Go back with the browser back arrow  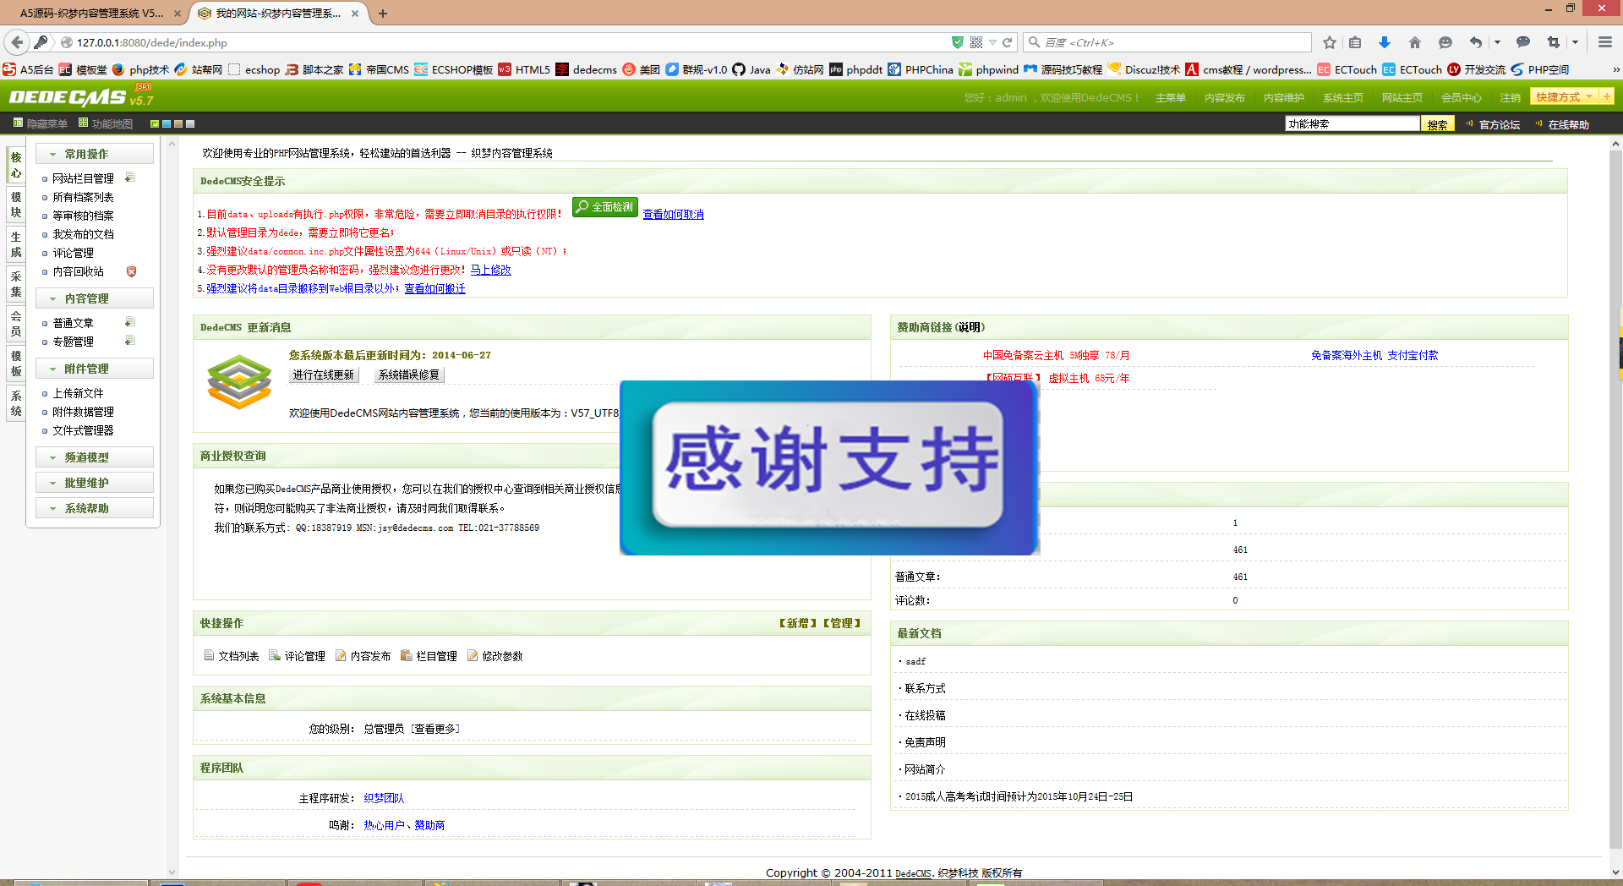pos(17,42)
